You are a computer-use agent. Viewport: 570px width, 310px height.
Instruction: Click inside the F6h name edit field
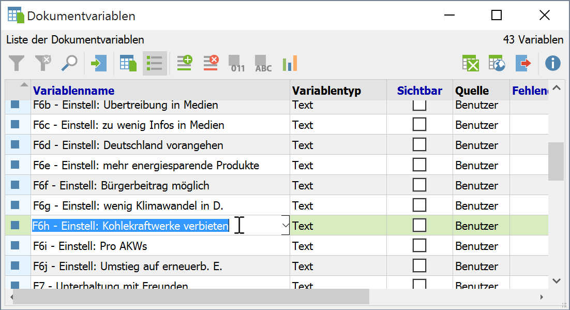coord(156,226)
